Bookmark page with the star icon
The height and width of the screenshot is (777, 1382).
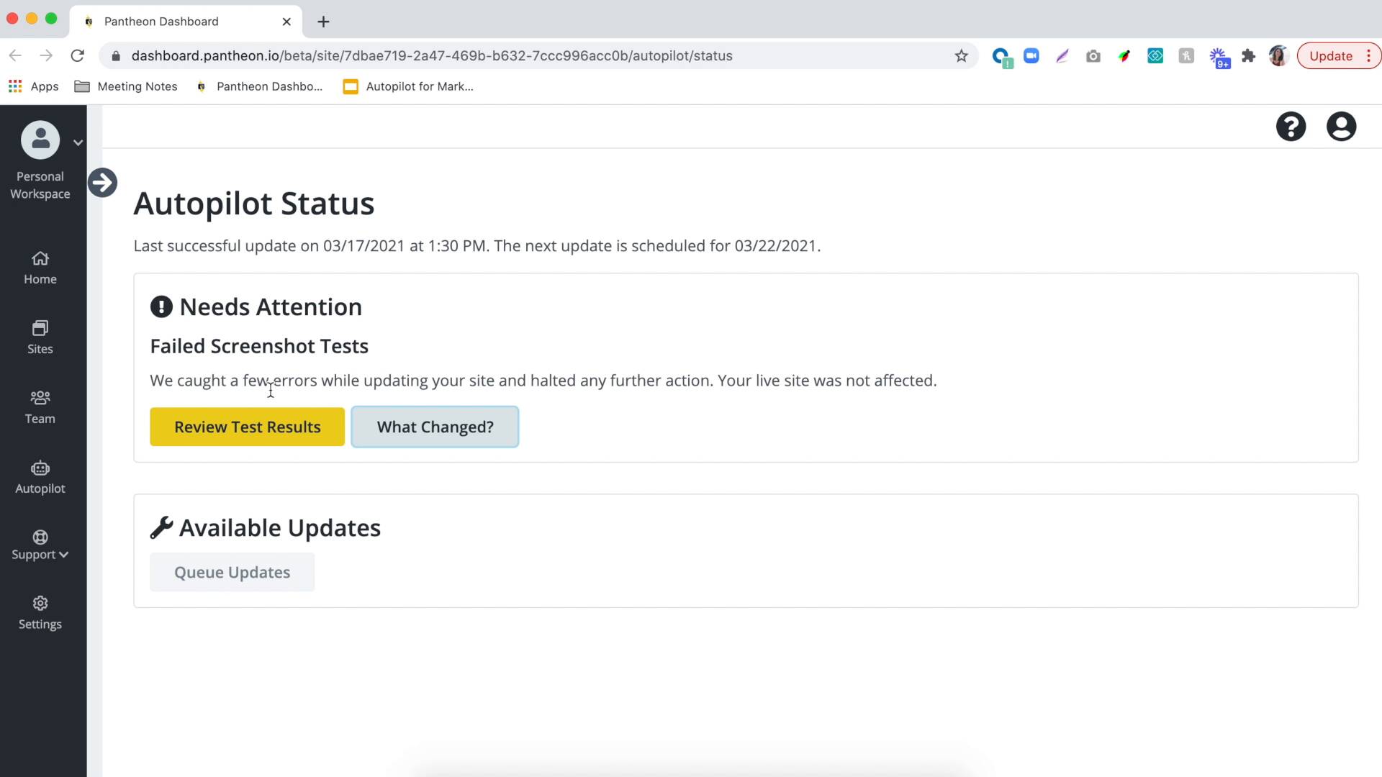tap(961, 56)
